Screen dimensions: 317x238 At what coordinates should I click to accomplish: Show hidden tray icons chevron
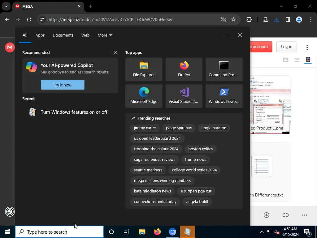pos(262,232)
